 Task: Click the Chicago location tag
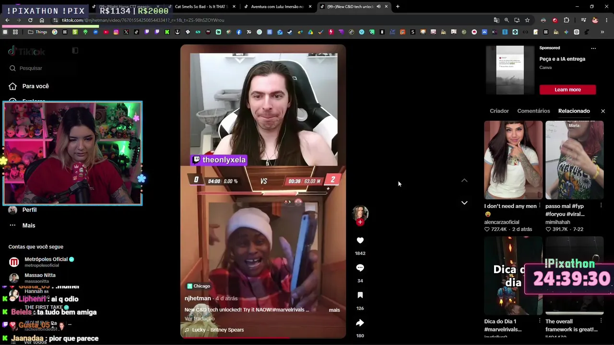[x=199, y=286]
